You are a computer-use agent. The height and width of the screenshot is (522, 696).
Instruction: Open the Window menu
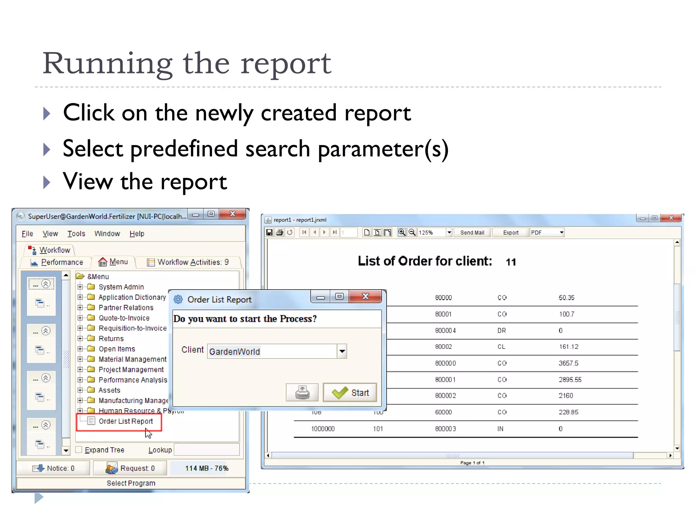tap(107, 233)
